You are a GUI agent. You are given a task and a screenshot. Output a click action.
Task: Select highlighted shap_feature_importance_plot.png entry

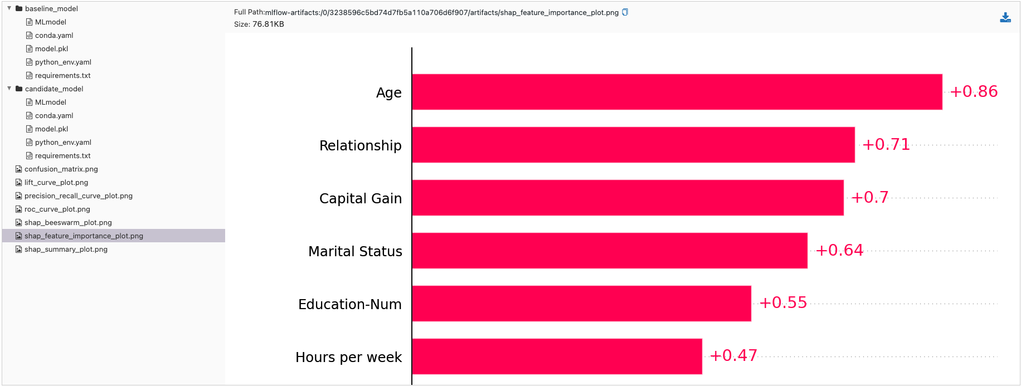click(84, 236)
